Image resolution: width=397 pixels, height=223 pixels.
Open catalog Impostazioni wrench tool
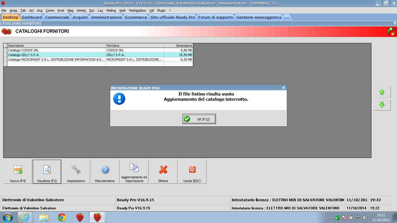[x=76, y=172]
